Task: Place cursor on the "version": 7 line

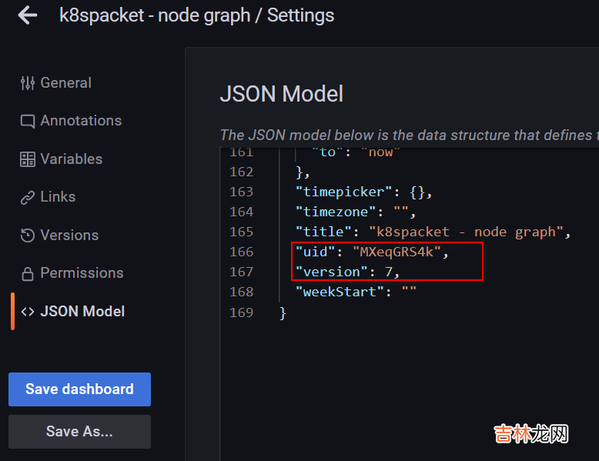Action: (347, 272)
